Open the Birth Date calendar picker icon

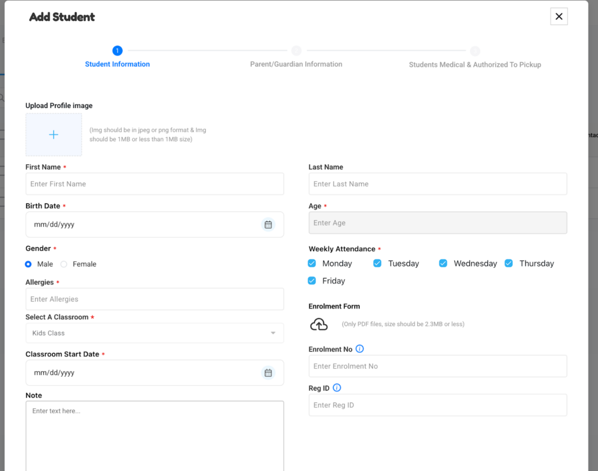[268, 224]
